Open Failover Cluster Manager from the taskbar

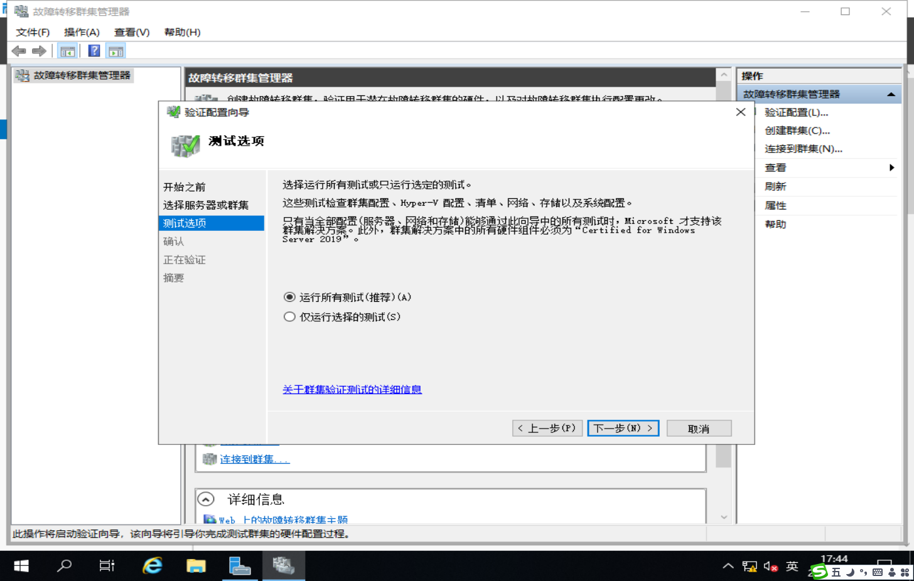[x=283, y=565]
